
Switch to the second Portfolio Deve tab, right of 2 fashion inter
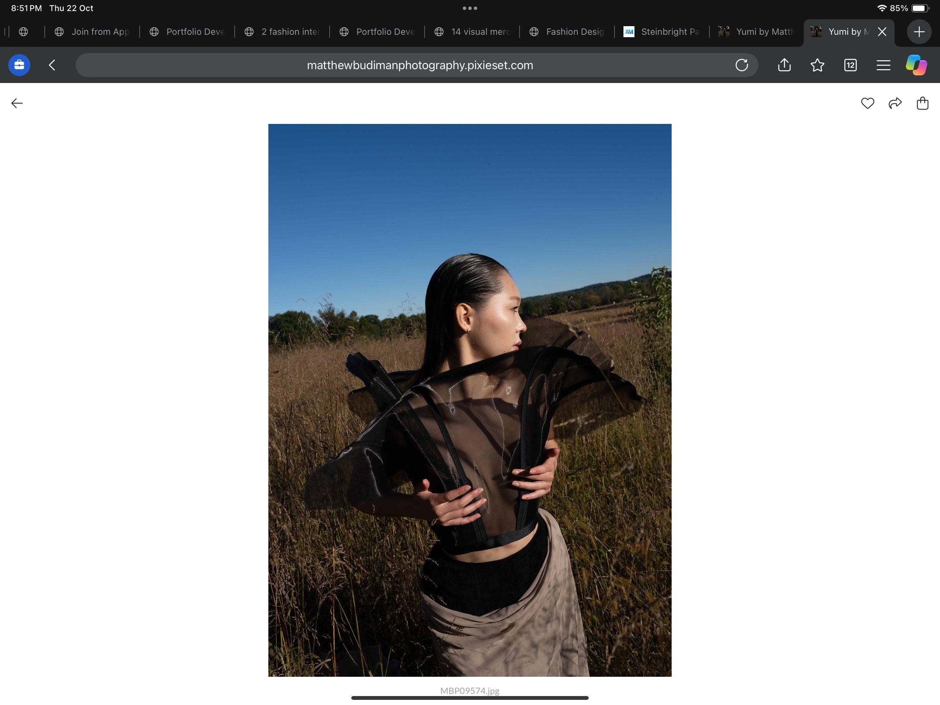pos(377,32)
